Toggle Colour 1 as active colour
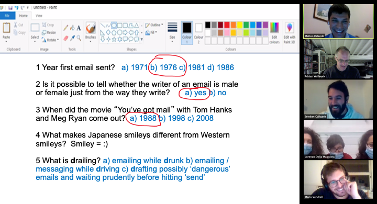Viewport: 377px width, 204px height. (187, 33)
